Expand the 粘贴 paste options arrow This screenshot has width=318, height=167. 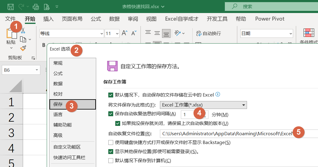point(11,48)
